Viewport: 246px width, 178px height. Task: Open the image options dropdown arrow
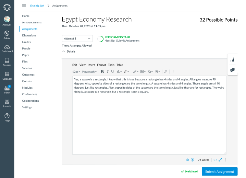pyautogui.click(x=145, y=72)
